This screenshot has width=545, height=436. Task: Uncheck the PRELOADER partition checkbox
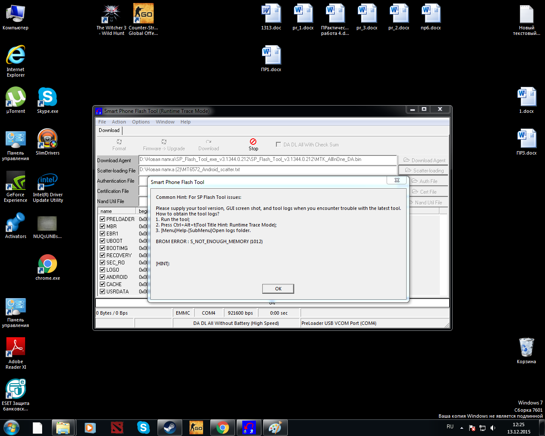click(103, 219)
